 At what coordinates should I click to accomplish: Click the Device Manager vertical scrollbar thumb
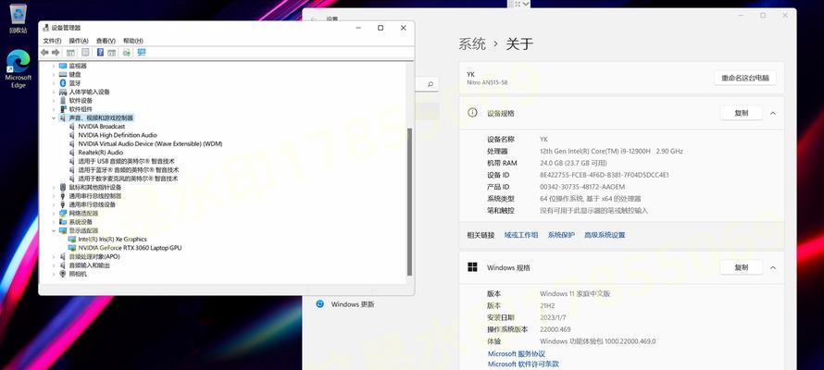(409, 202)
